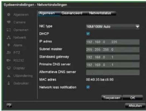Click the alarm bell icon beside Alarm
Image resolution: width=146 pixels, height=111 pixels.
tap(9, 45)
